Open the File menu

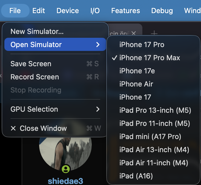coord(15,11)
